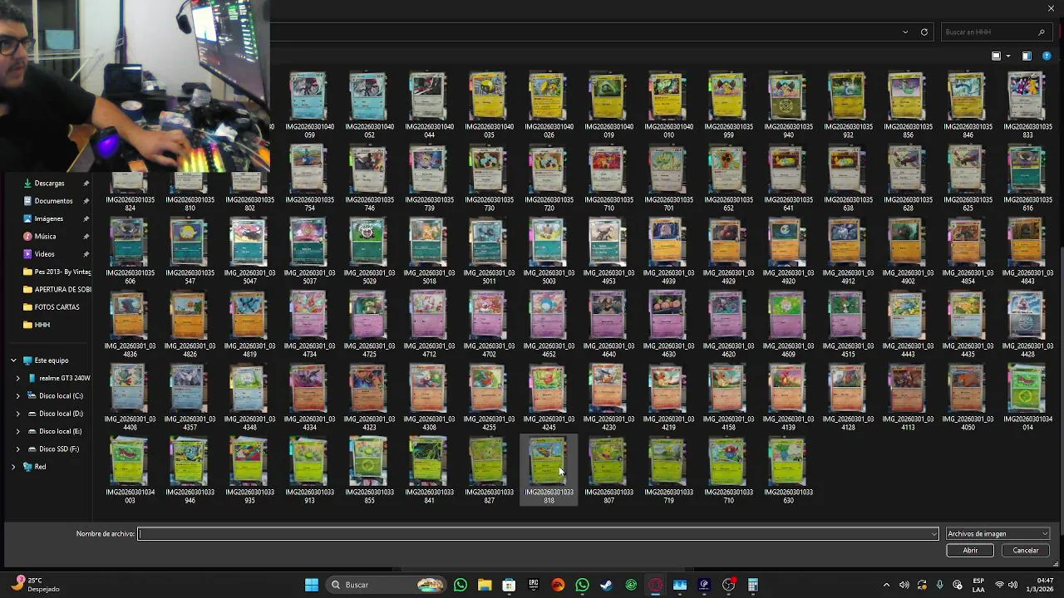Click the microphone icon in system tray
Screen dimensions: 1064x598
(940, 585)
